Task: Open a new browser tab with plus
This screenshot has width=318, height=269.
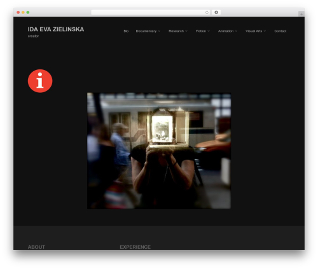Action: point(301,14)
